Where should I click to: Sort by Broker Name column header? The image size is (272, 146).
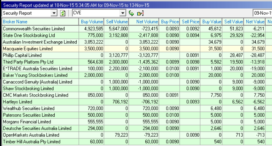click(x=40, y=22)
